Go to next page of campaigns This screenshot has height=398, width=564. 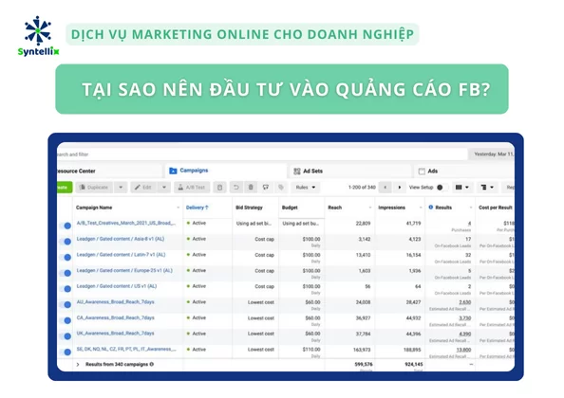[x=399, y=188]
